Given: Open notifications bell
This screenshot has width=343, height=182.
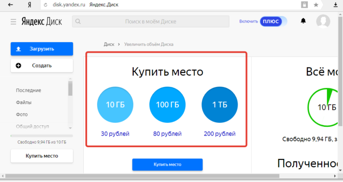Looking at the screenshot, I should [303, 21].
